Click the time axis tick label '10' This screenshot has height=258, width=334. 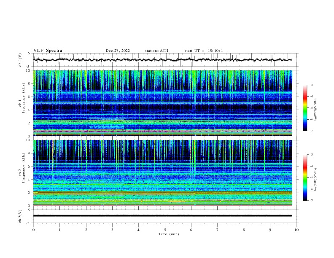coord(296,230)
